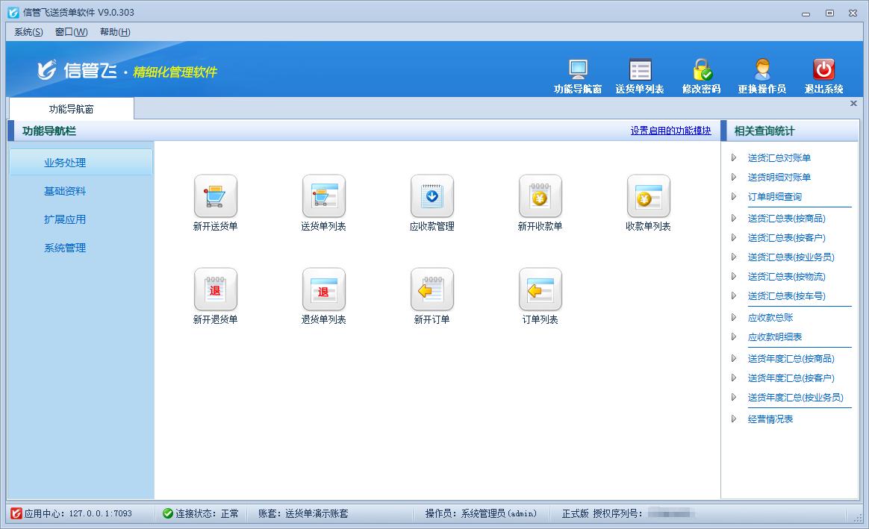Click the triangle arrow beside 送货明细对账单
Screen dimensions: 869x529
click(x=734, y=178)
